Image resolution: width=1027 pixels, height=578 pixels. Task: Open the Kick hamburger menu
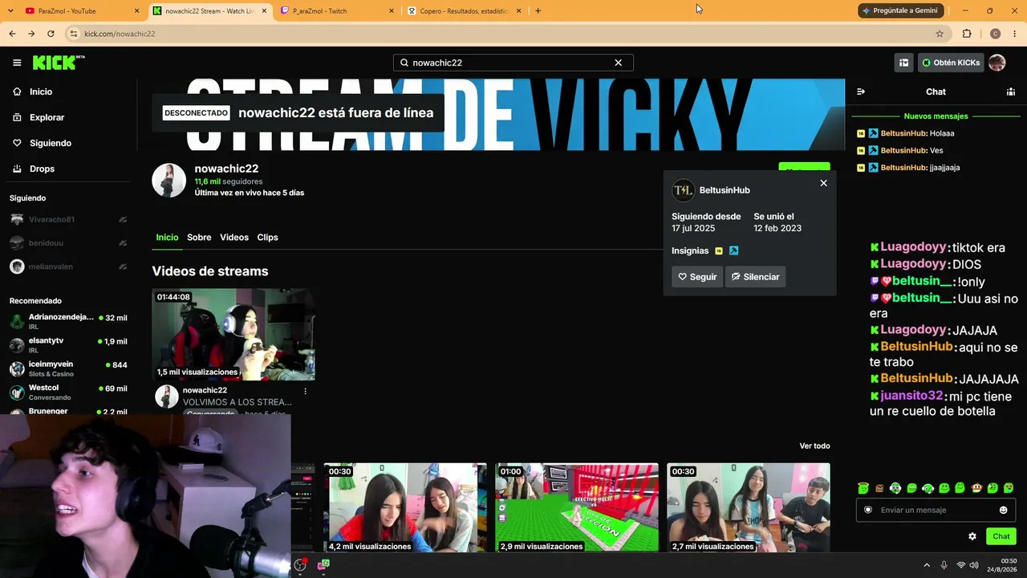pyautogui.click(x=17, y=63)
